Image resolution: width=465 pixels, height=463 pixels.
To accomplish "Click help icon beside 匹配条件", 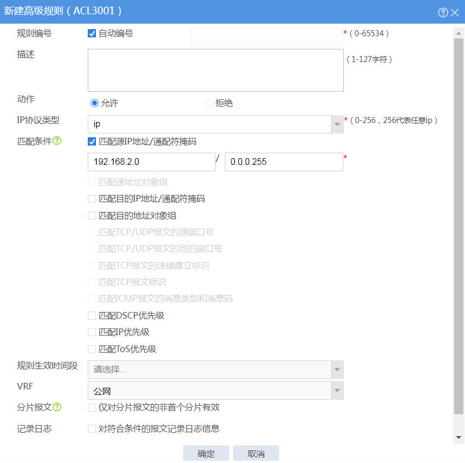I will click(57, 141).
